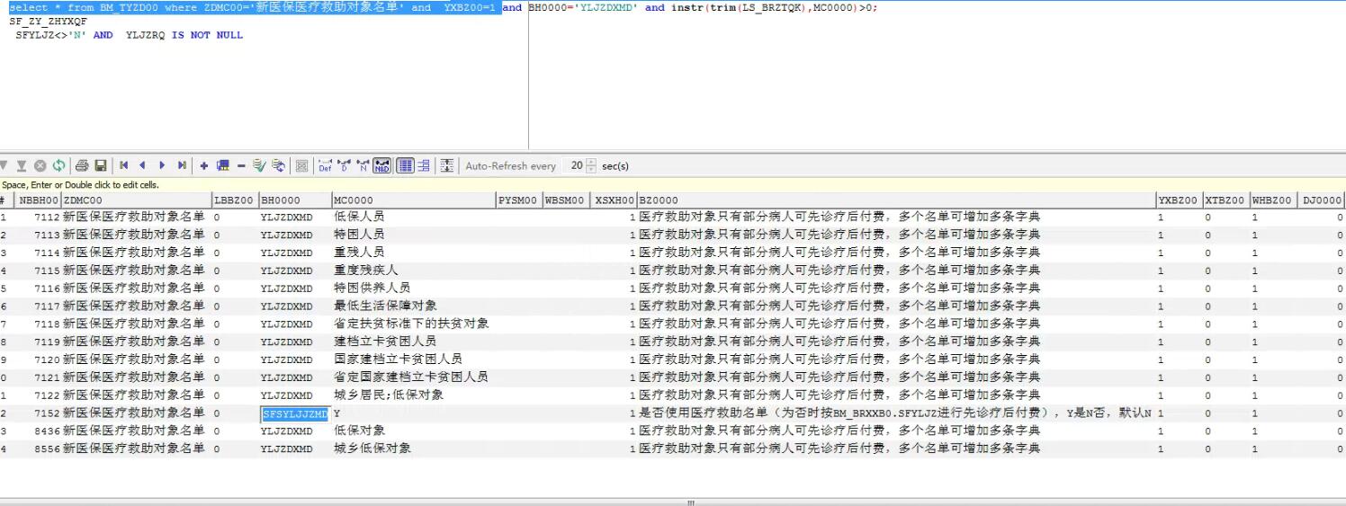Revert edits with the rollback icon
Viewport: 1346px width, 506px height.
pyautogui.click(x=279, y=166)
